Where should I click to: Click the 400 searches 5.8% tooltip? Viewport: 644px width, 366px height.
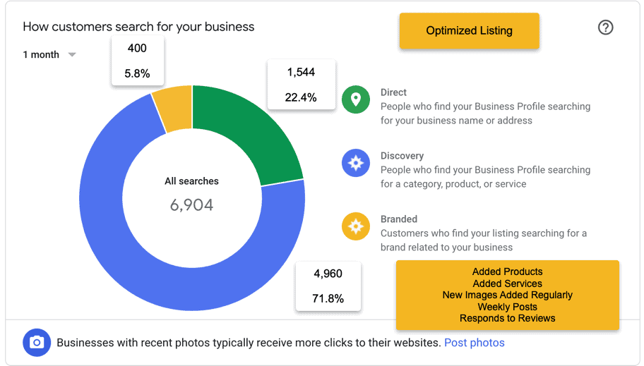(138, 61)
